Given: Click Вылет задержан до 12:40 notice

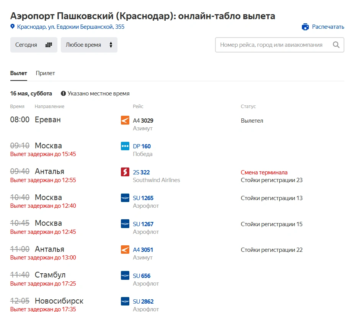Looking at the screenshot, I should (43, 206).
